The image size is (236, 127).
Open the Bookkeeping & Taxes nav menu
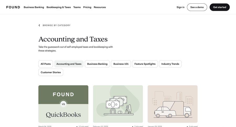tap(58, 7)
